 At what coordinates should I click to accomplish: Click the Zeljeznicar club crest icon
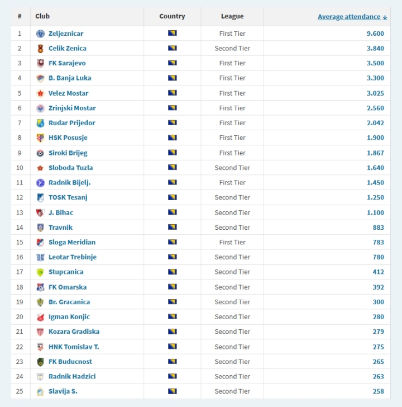coord(40,34)
